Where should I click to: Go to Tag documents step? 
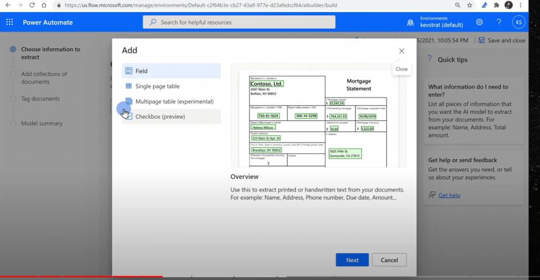pyautogui.click(x=40, y=99)
